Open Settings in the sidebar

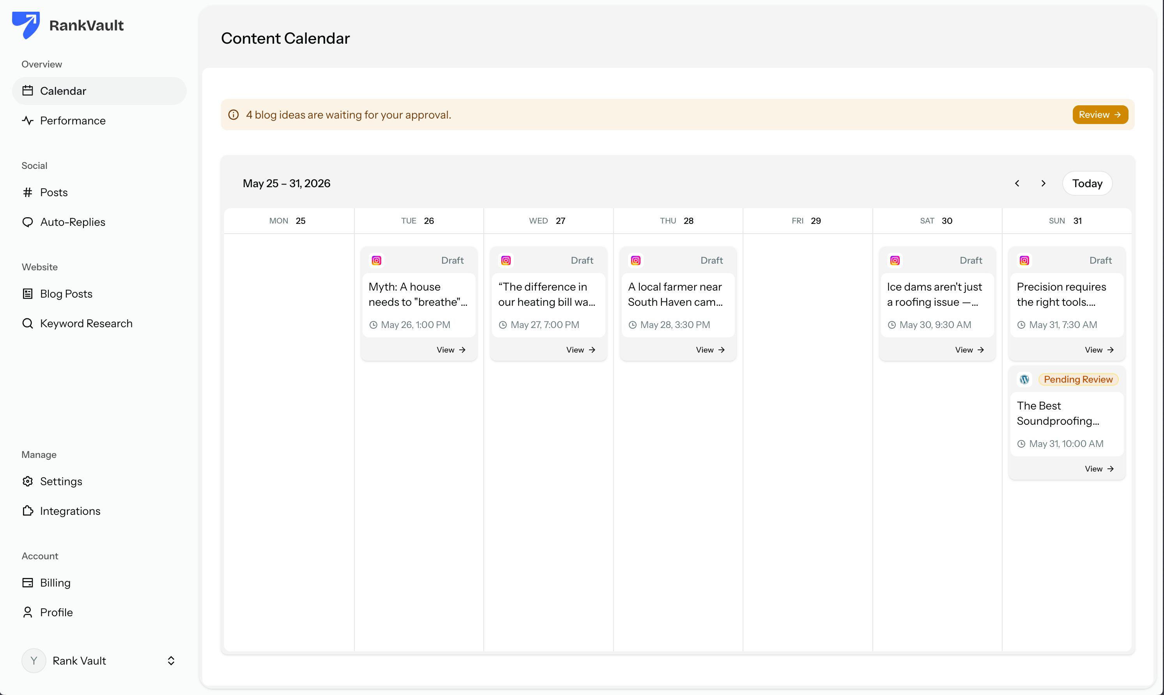coord(99,481)
